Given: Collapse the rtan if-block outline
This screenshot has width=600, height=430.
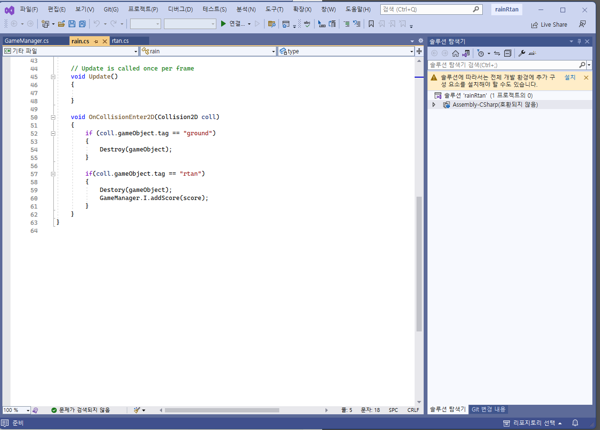Looking at the screenshot, I should pyautogui.click(x=53, y=174).
